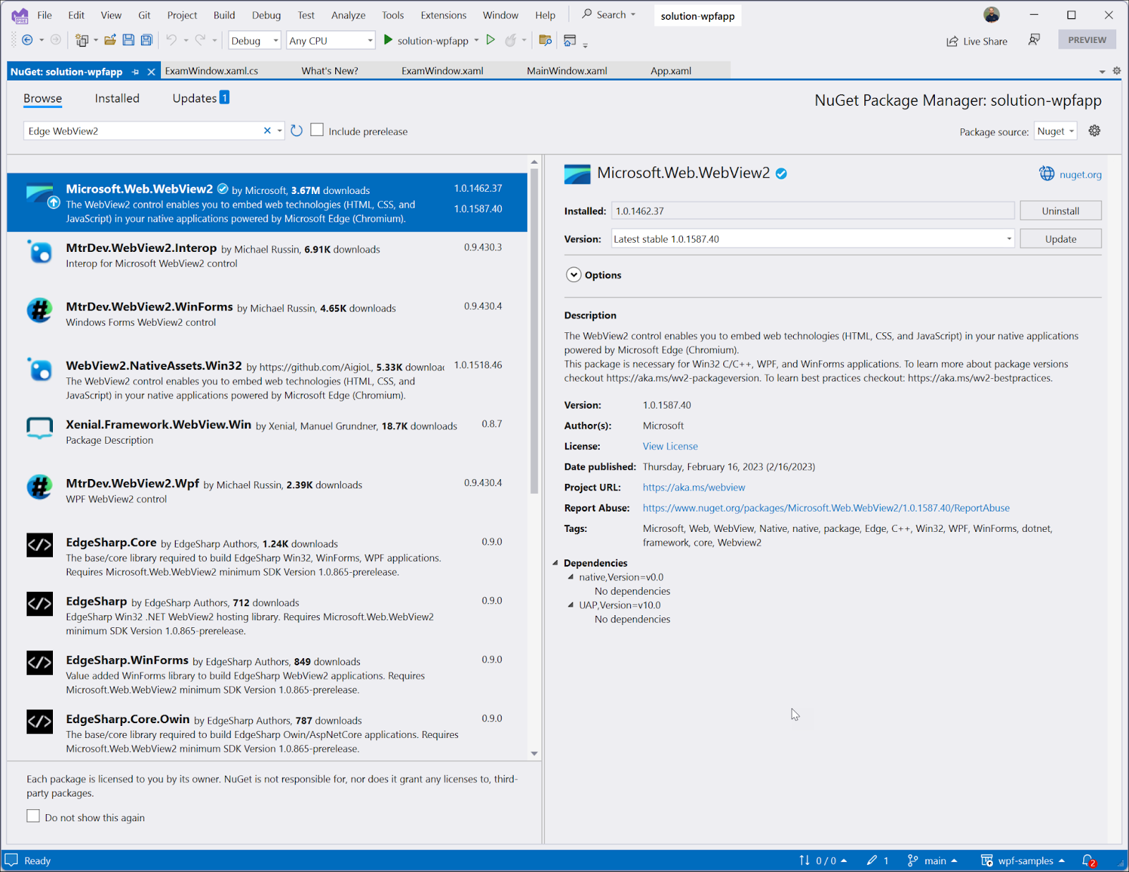The width and height of the screenshot is (1129, 872).
Task: Collapse the UAP,Version=v10.0 node
Action: pos(571,605)
